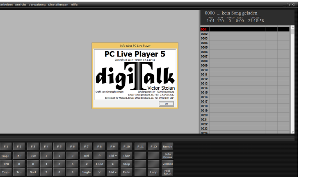Click the F9 key button
This screenshot has width=315, height=177.
[112, 147]
